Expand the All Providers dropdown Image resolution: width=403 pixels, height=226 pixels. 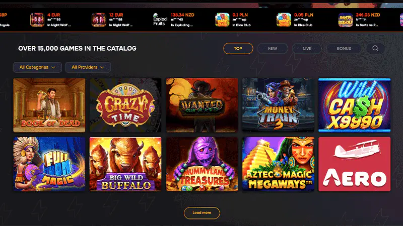pos(88,67)
